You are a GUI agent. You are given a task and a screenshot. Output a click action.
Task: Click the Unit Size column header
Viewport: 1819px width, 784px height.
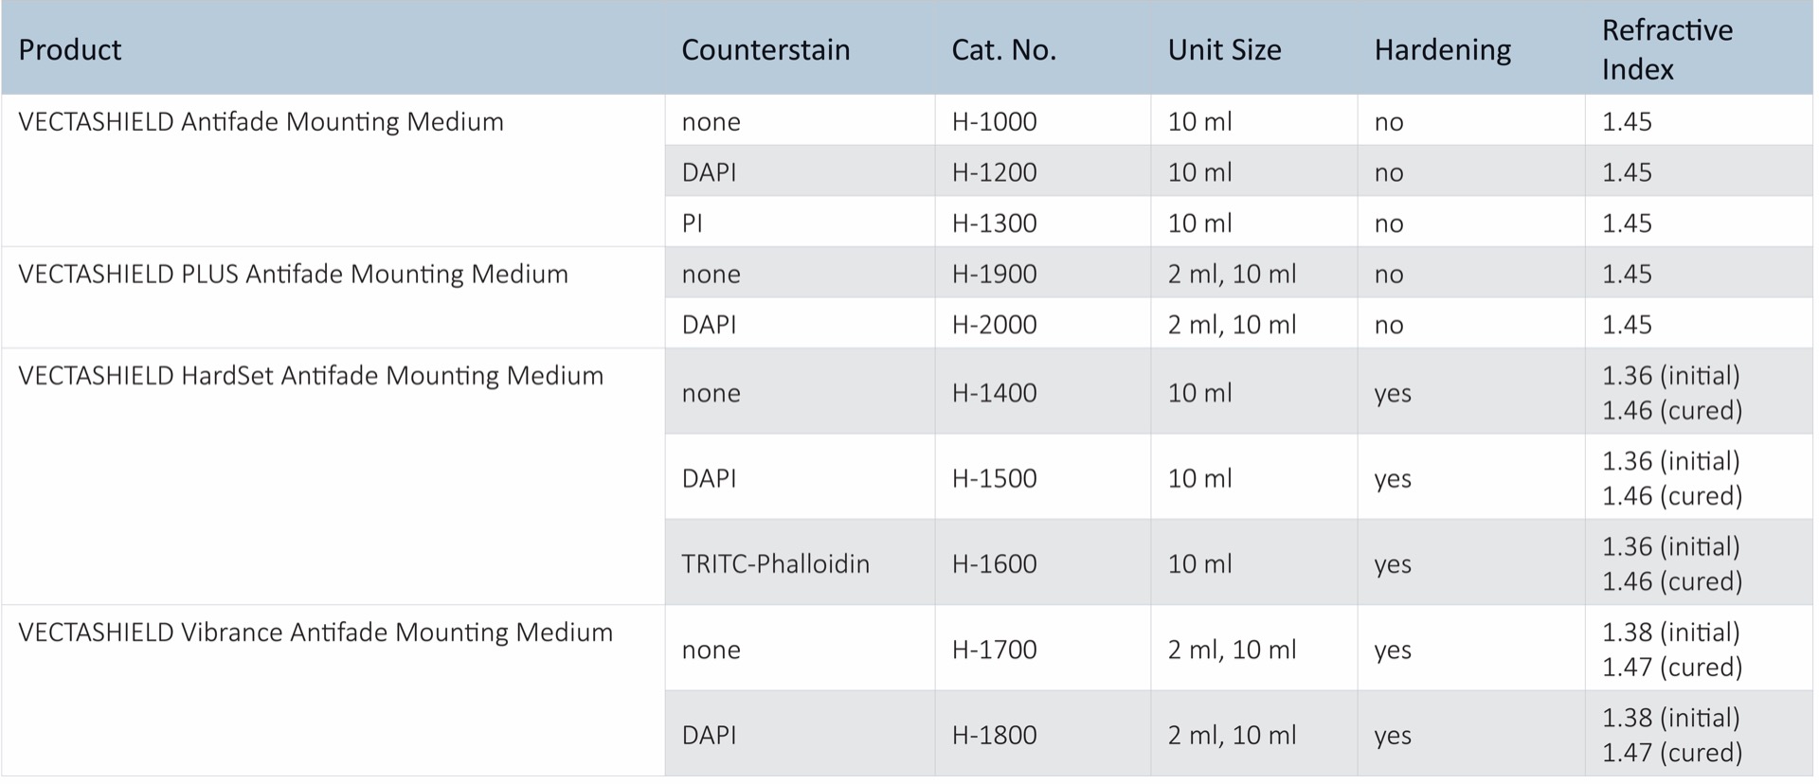pos(1224,49)
